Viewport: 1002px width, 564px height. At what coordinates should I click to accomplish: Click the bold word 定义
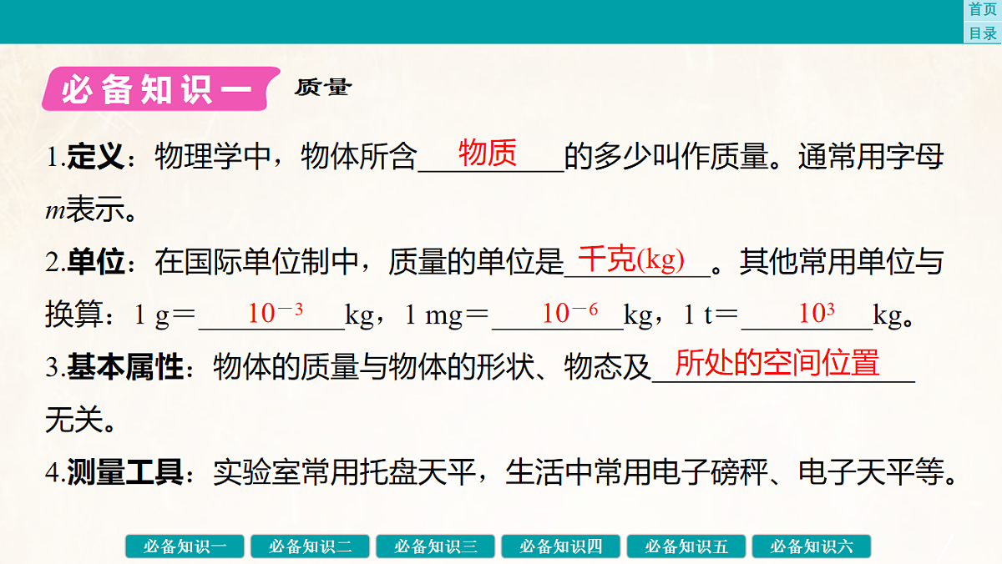click(96, 157)
